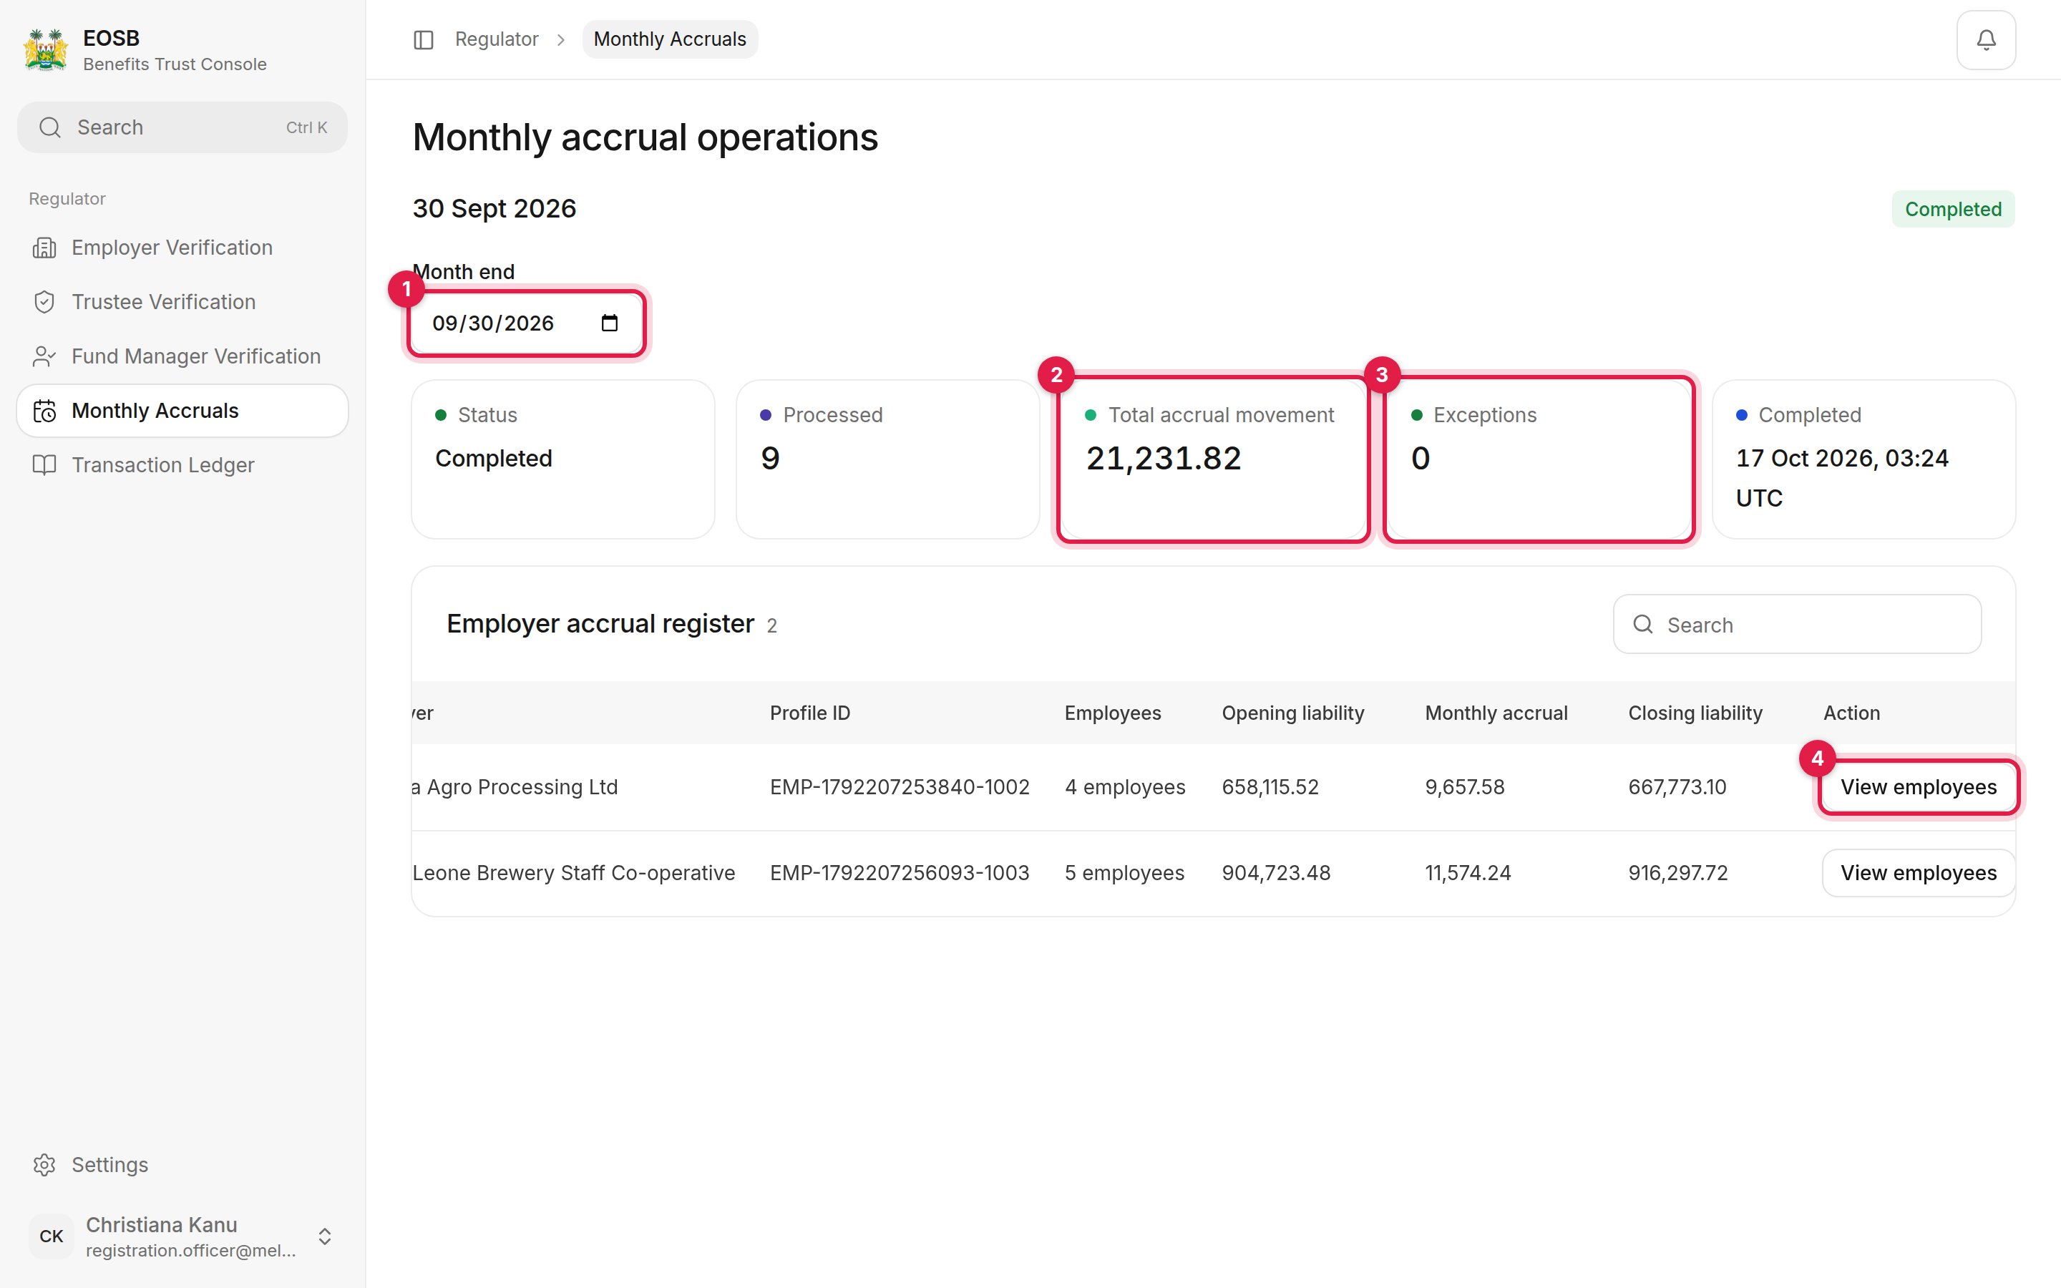The image size is (2061, 1288).
Task: Toggle the sidebar panel icon
Action: (x=423, y=40)
